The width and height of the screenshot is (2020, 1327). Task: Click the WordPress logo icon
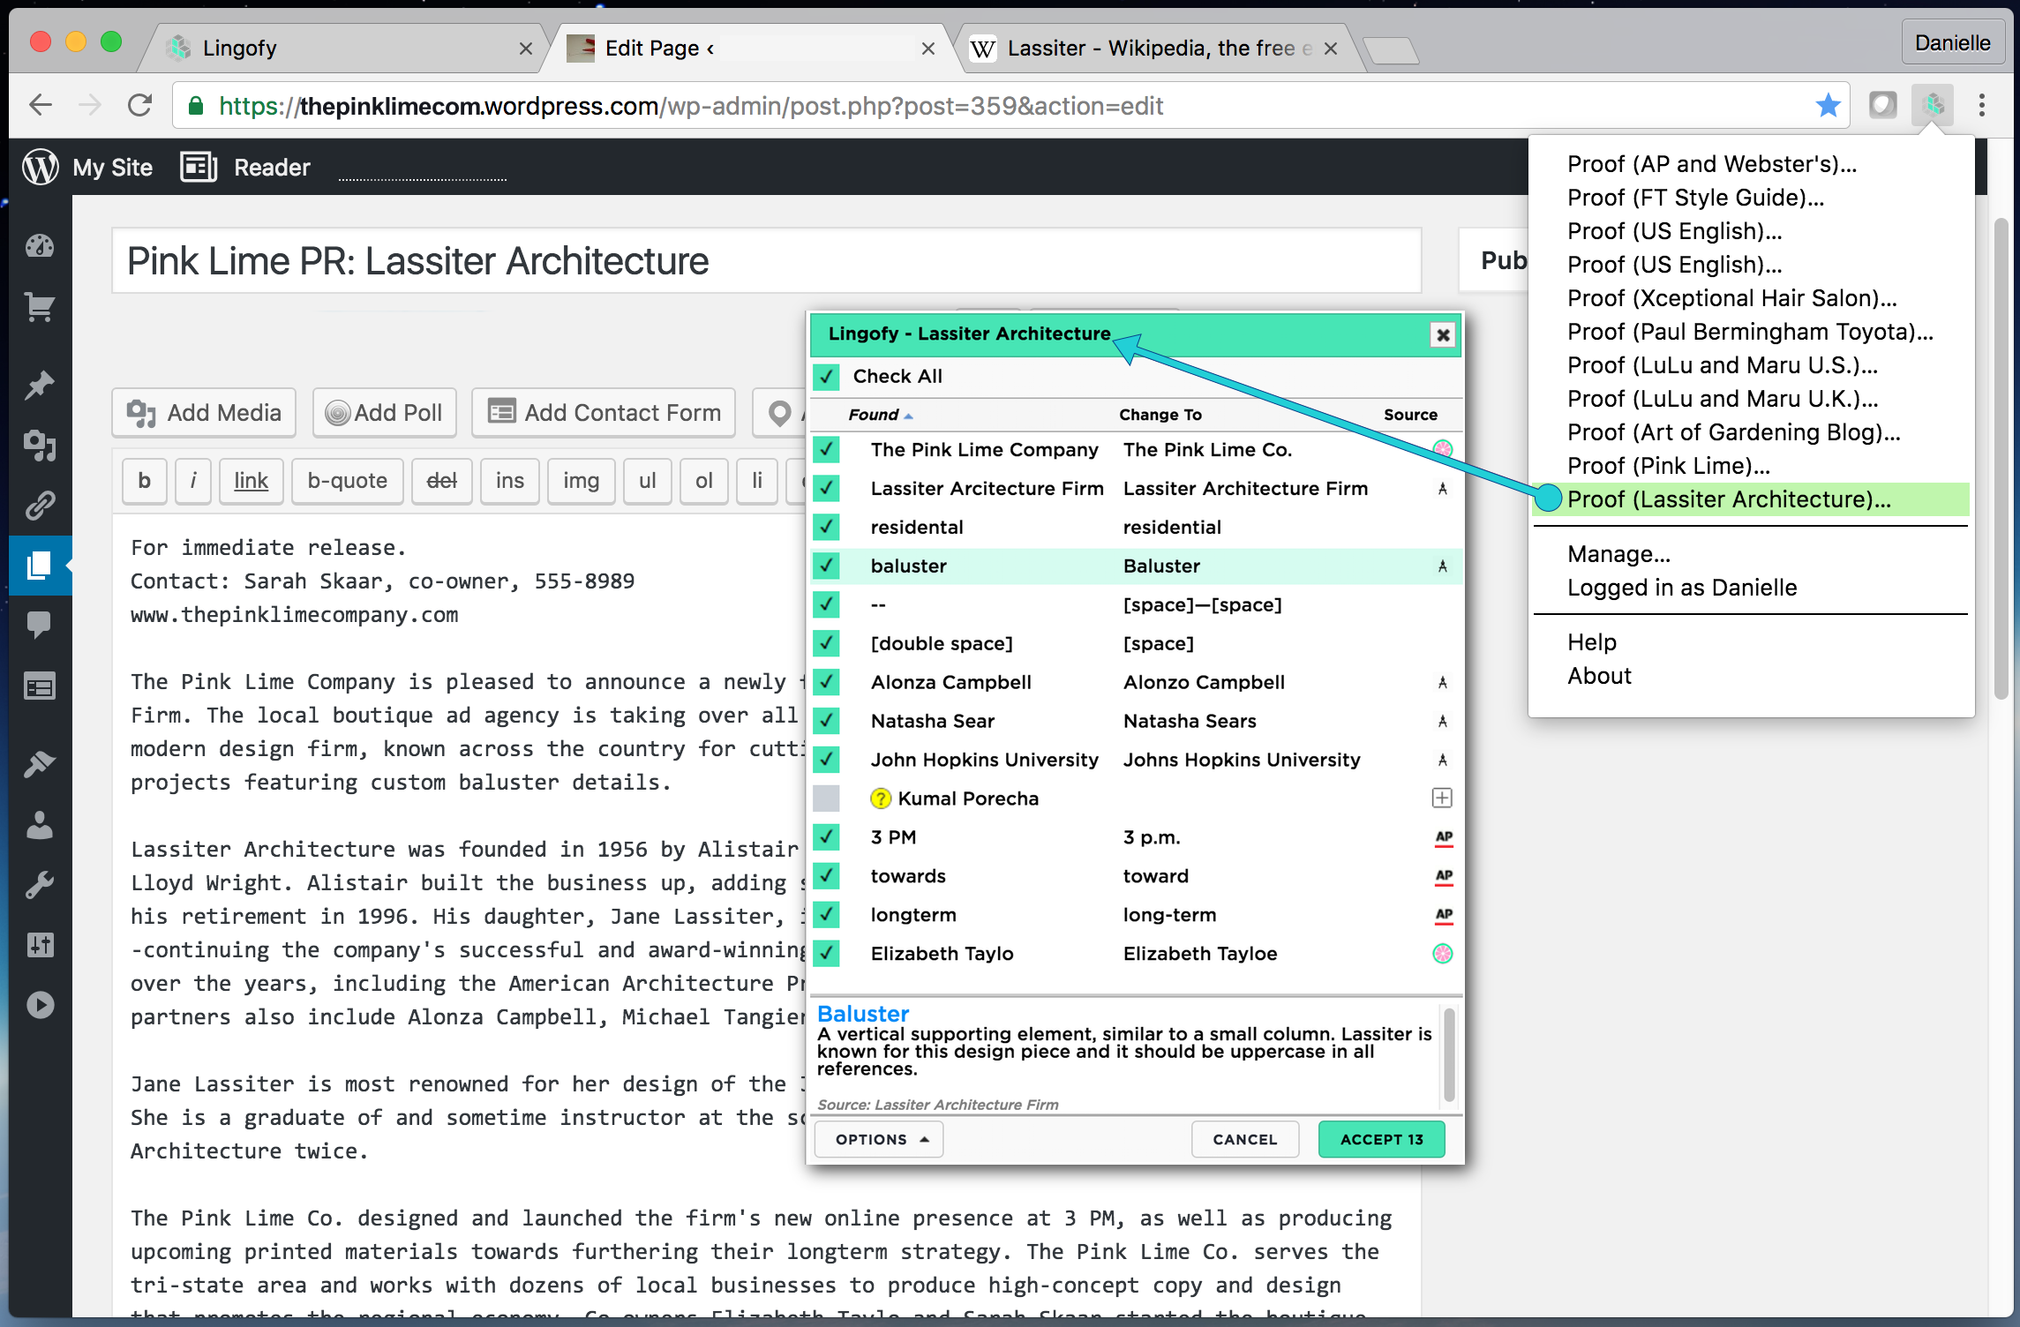41,167
